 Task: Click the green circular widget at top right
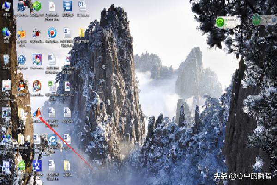pyautogui.click(x=256, y=19)
